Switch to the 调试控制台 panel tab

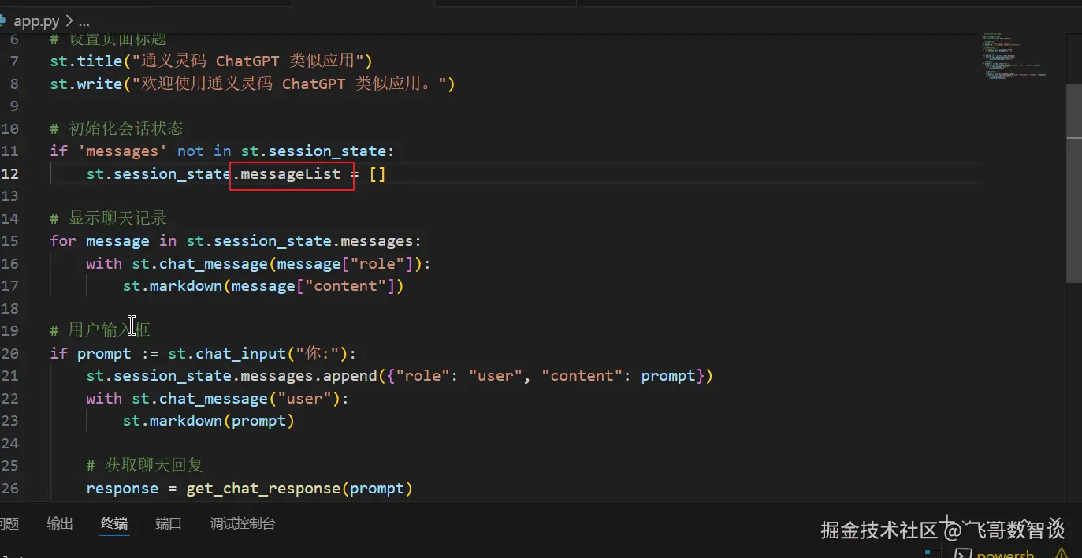pos(243,523)
